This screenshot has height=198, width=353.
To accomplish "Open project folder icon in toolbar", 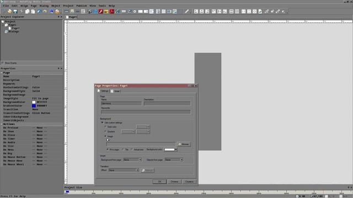I will point(9,11).
